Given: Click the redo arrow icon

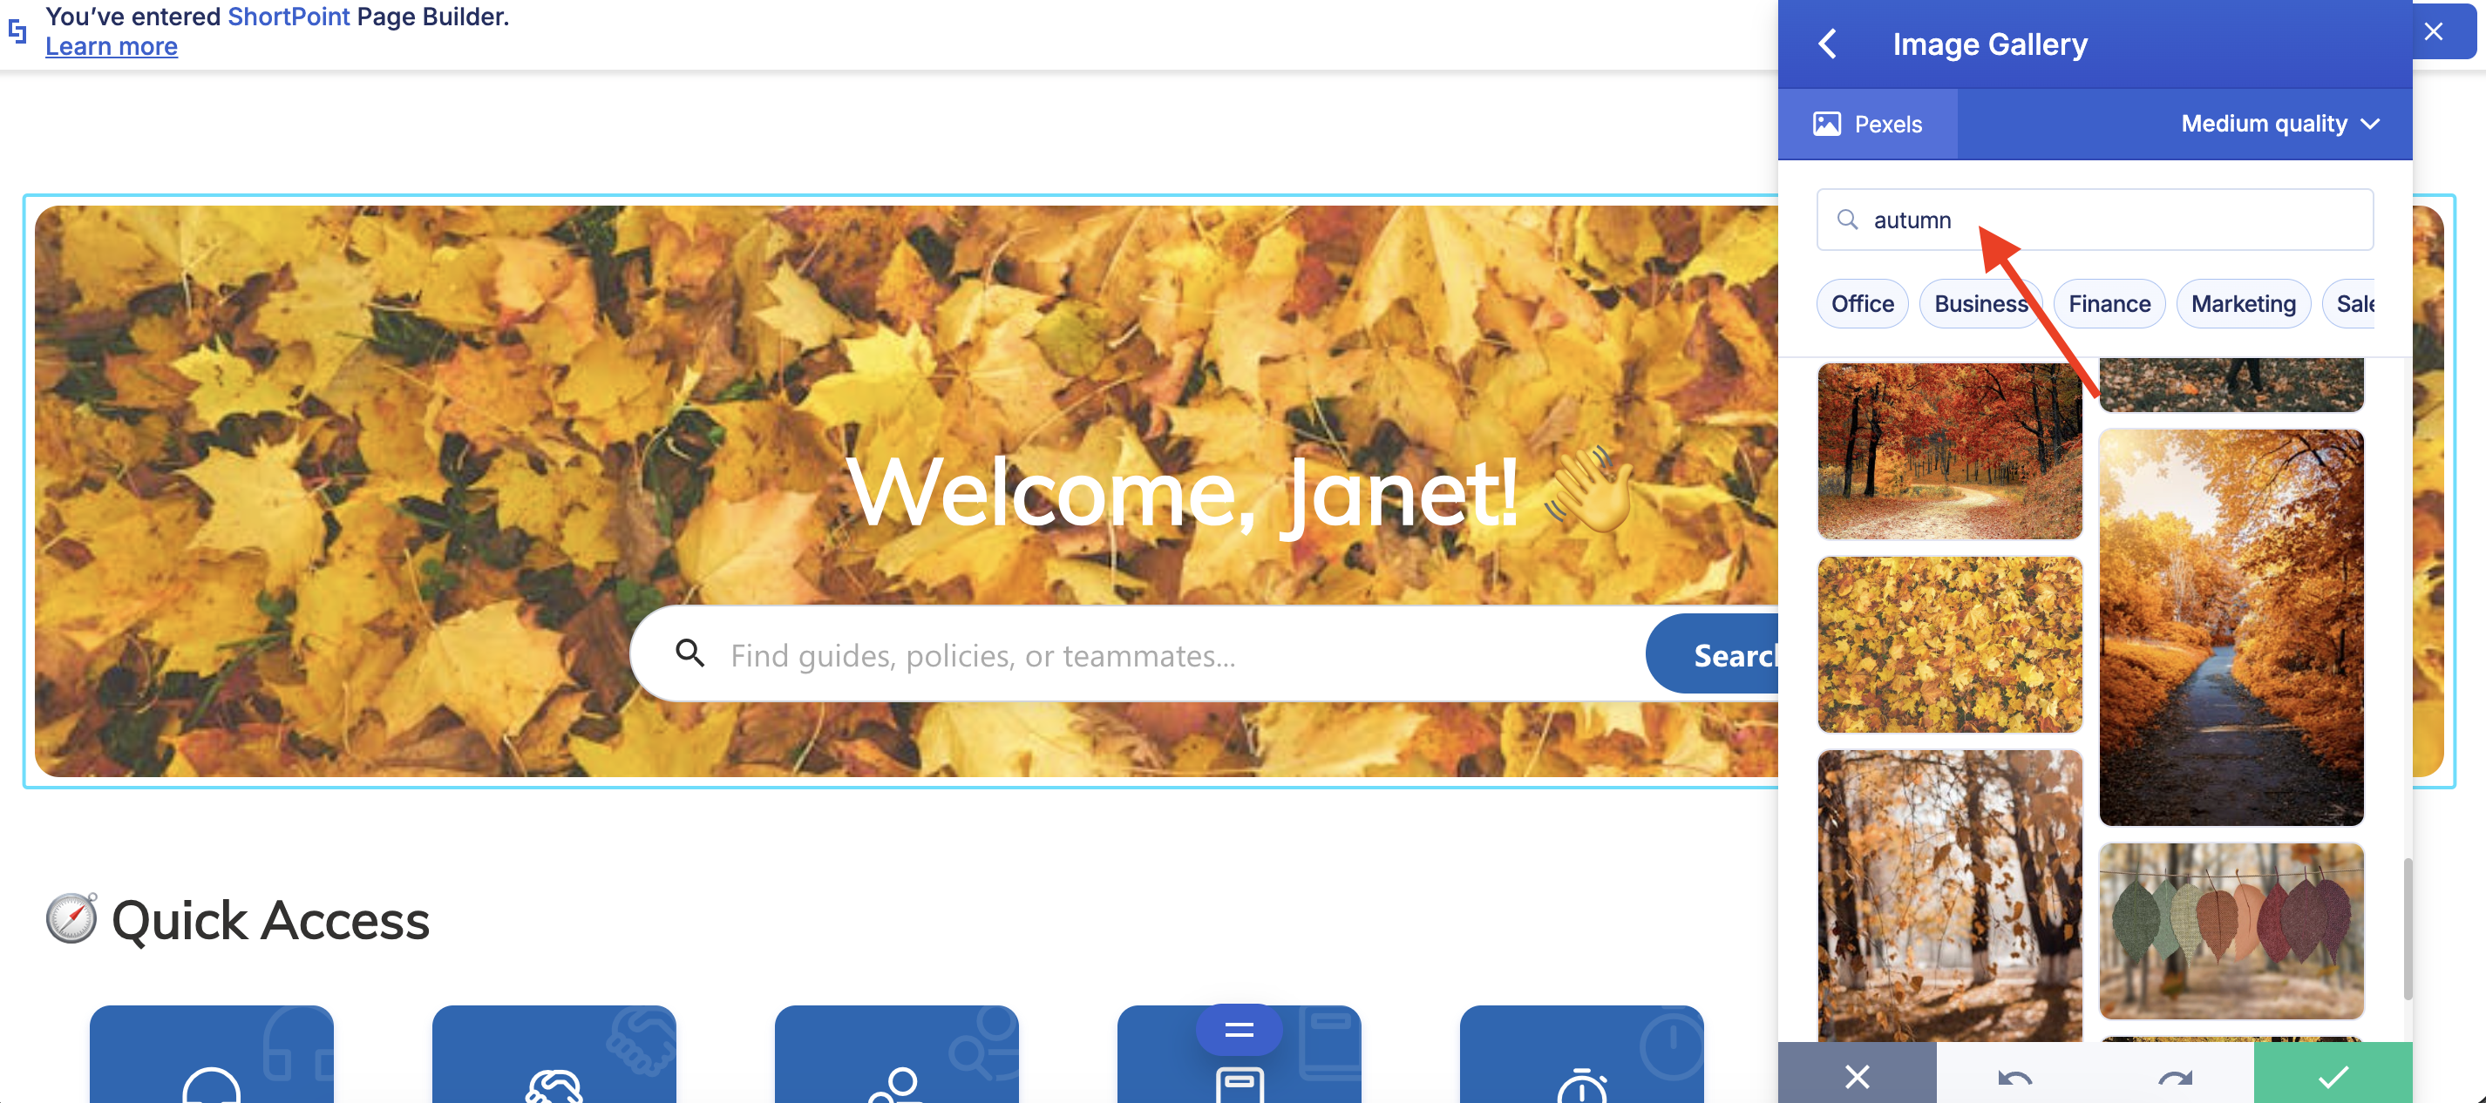Looking at the screenshot, I should [x=2174, y=1077].
